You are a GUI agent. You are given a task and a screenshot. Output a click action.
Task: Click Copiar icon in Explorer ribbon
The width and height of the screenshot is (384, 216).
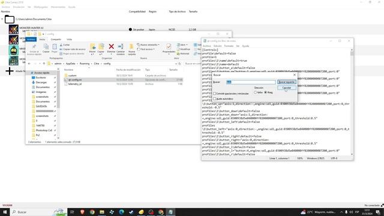coord(46,47)
